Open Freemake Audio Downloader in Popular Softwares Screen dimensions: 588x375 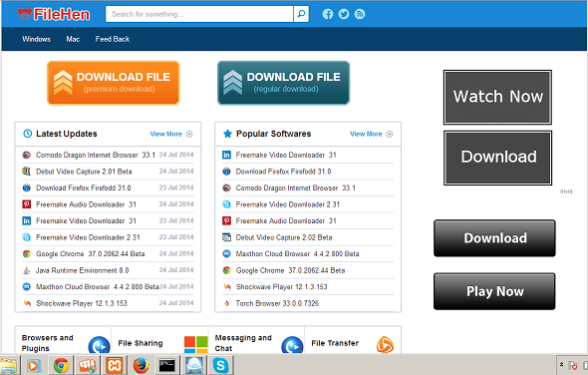click(x=286, y=221)
